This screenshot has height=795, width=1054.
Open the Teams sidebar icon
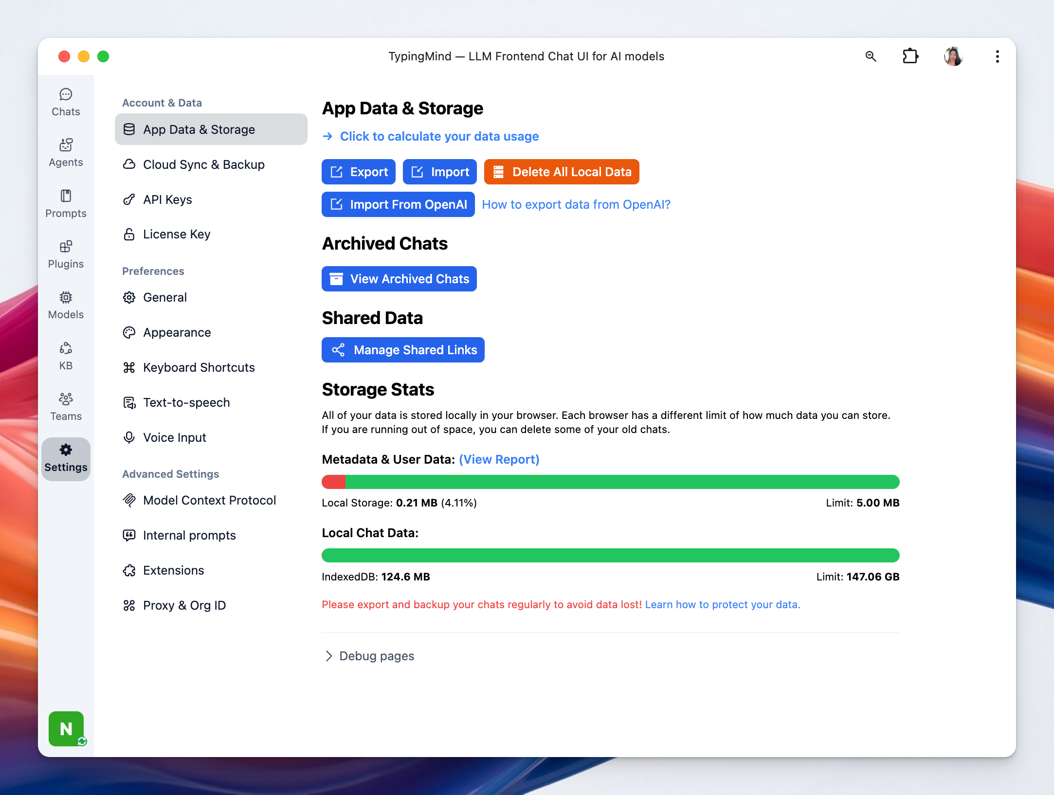tap(66, 407)
